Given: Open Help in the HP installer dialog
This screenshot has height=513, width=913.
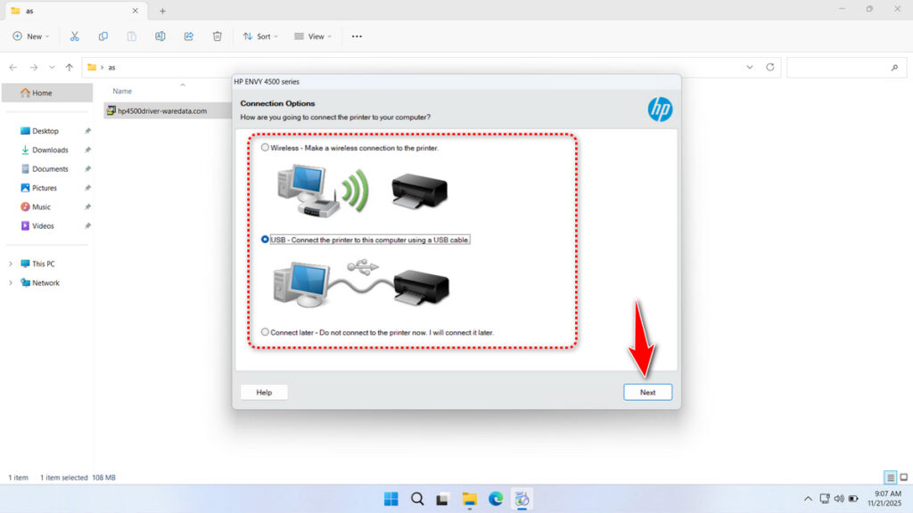Looking at the screenshot, I should pos(263,392).
